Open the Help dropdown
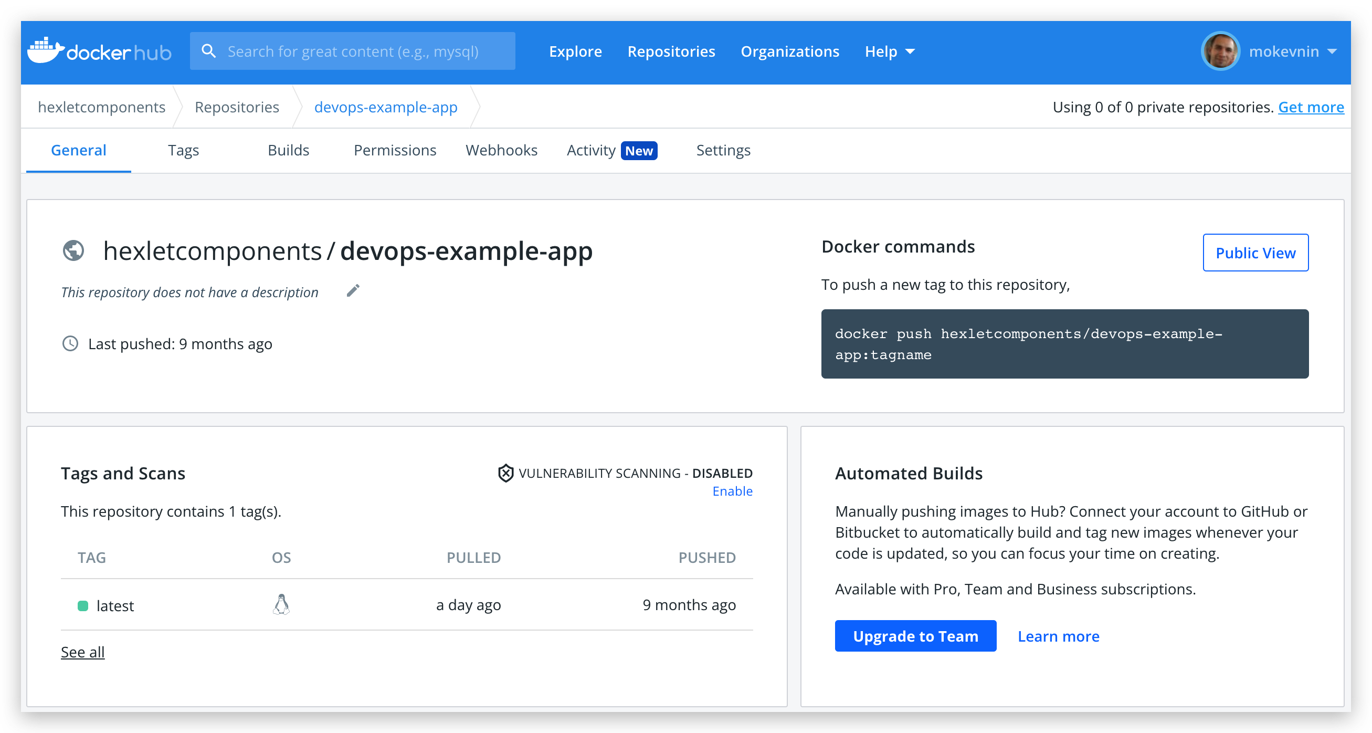This screenshot has width=1372, height=733. click(x=889, y=51)
